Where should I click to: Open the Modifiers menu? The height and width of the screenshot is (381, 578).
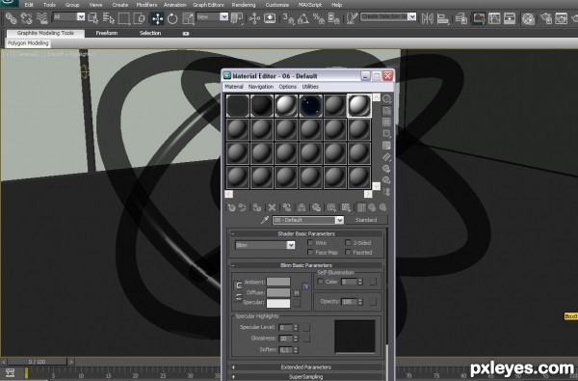(146, 5)
